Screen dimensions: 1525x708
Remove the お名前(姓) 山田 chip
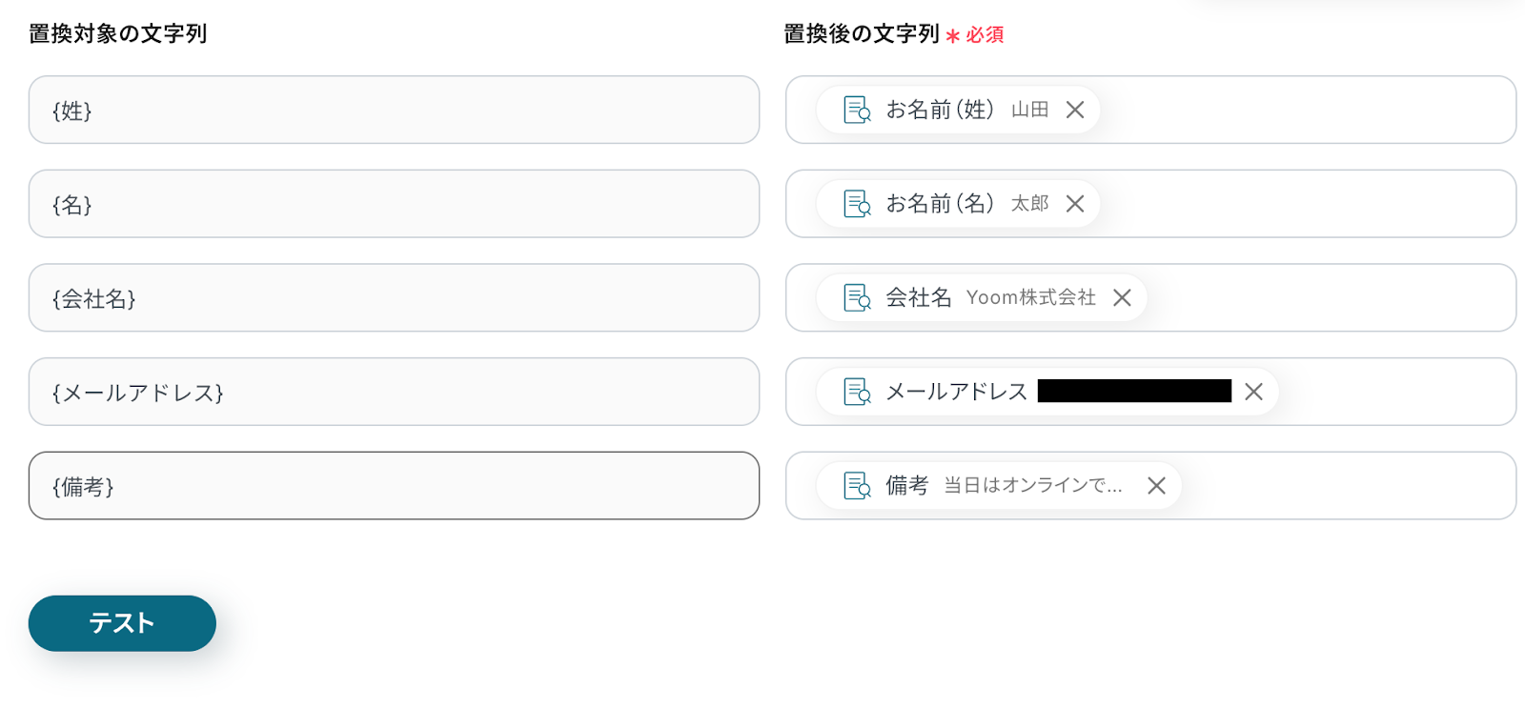1075,110
